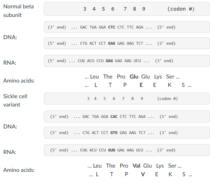Click the bold Val amino acid
Viewport: 215px width, 183px height.
point(136,166)
